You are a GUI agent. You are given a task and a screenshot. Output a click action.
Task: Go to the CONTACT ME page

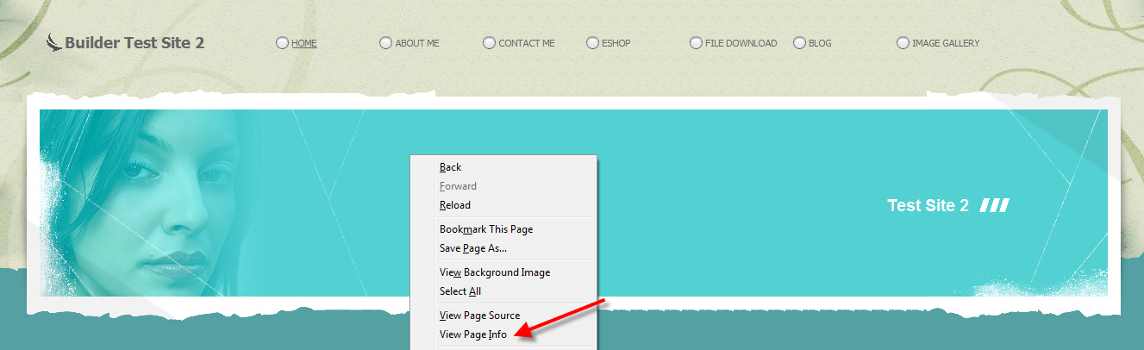tap(526, 43)
